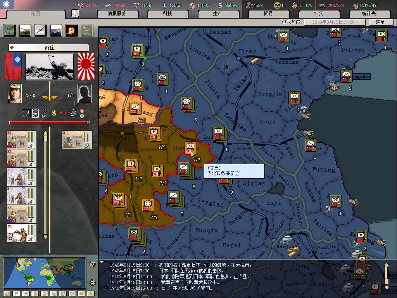397x298 pixels.
Task: Open the 统计表 statistics tab
Action: point(369,14)
